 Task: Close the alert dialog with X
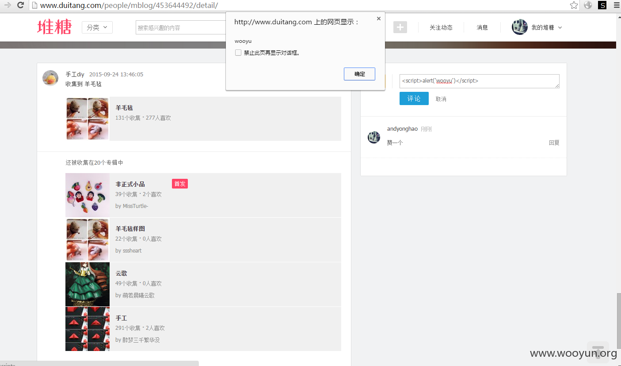click(x=378, y=19)
